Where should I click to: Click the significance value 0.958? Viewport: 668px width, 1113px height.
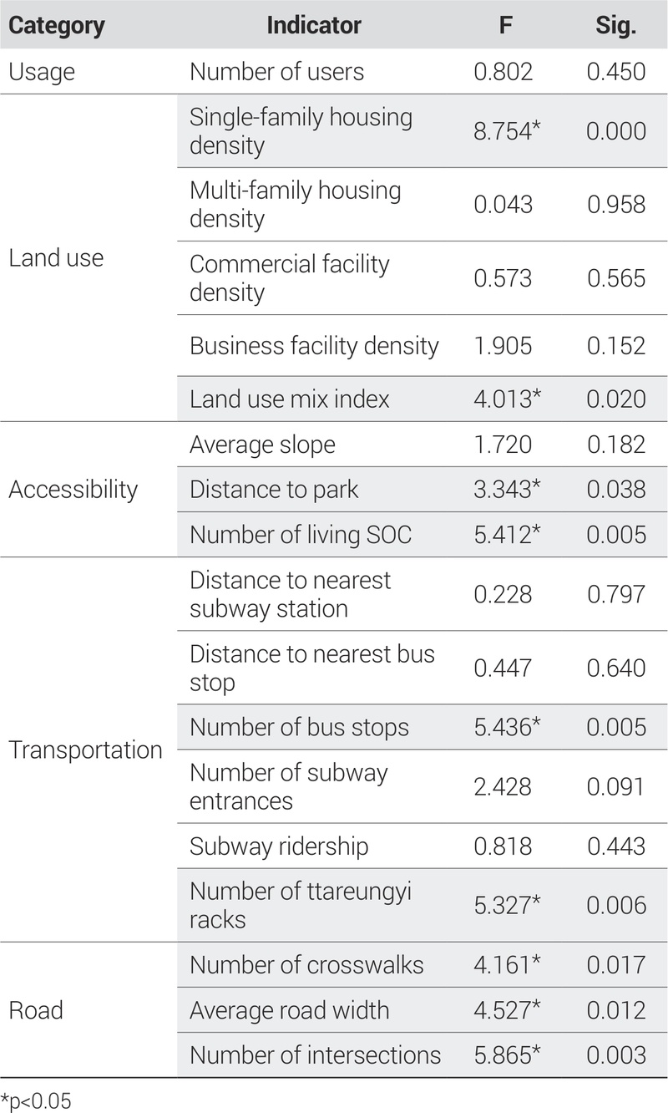[x=616, y=205]
